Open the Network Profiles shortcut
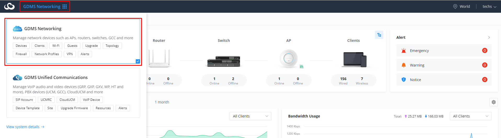Image resolution: width=501 pixels, height=138 pixels. coord(47,54)
